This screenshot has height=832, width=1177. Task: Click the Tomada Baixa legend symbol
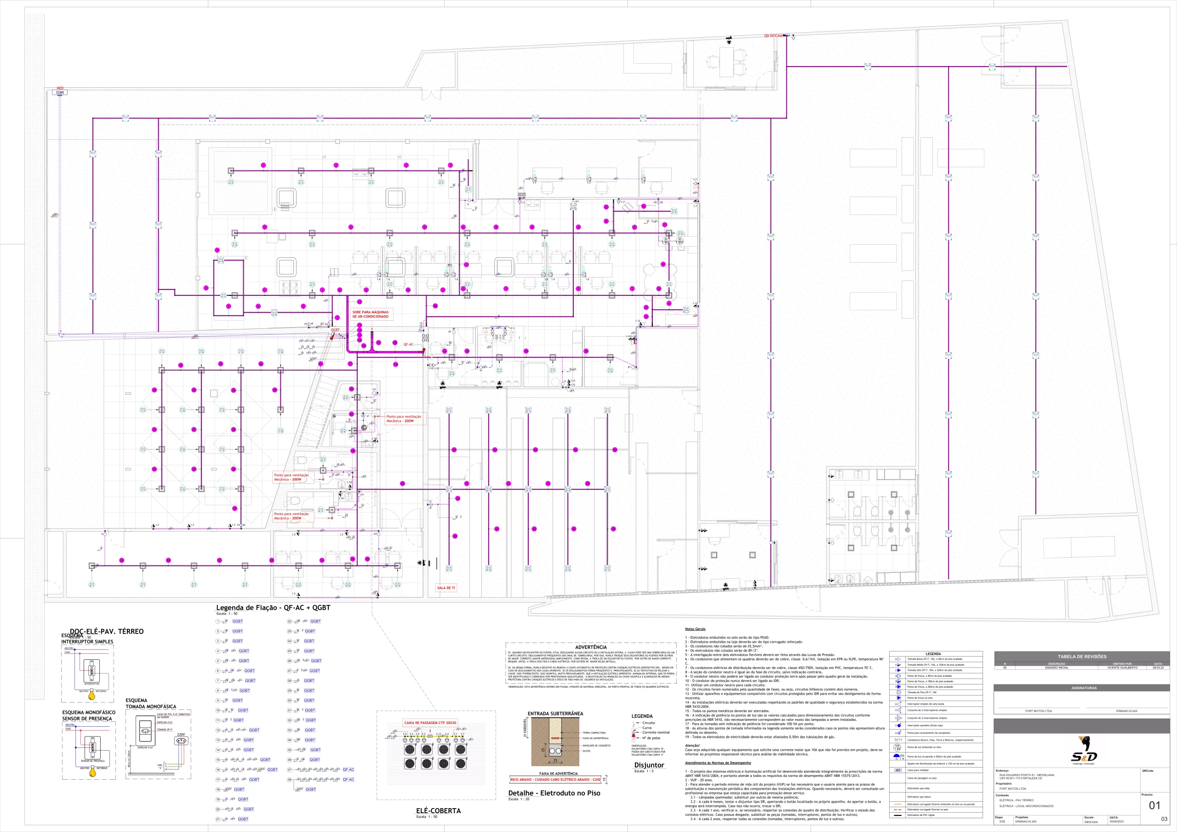coord(897,659)
